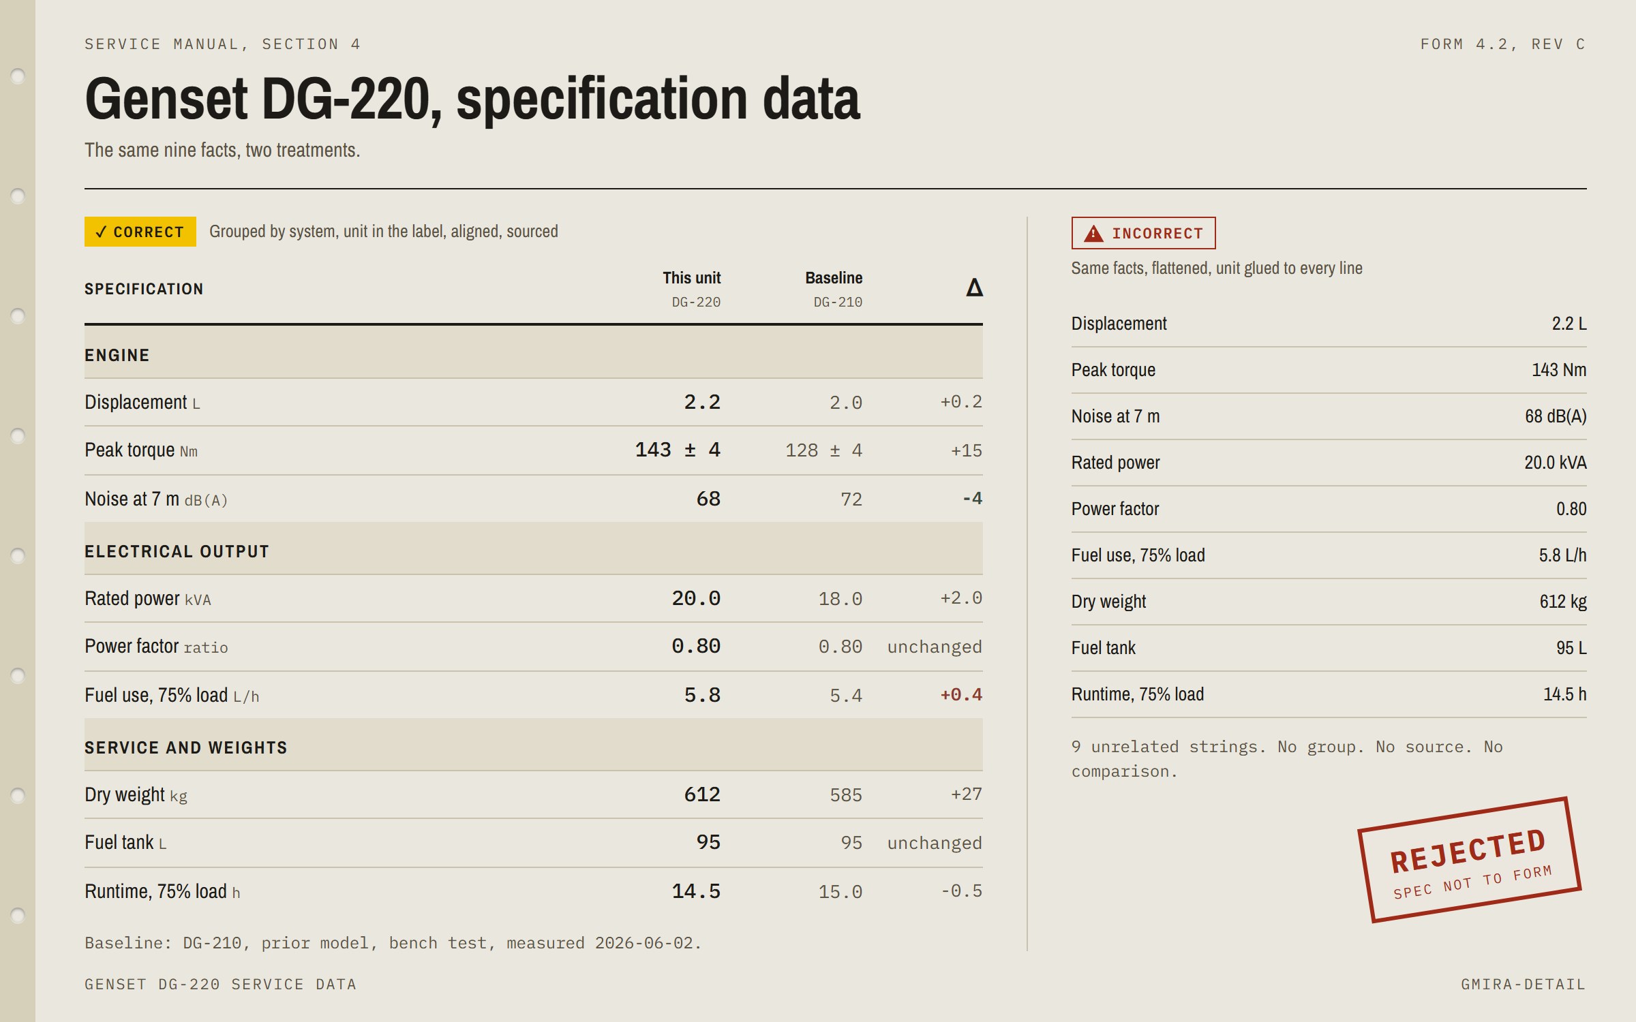Select the noise delta '-4'
Image resolution: width=1636 pixels, height=1022 pixels.
pos(972,498)
